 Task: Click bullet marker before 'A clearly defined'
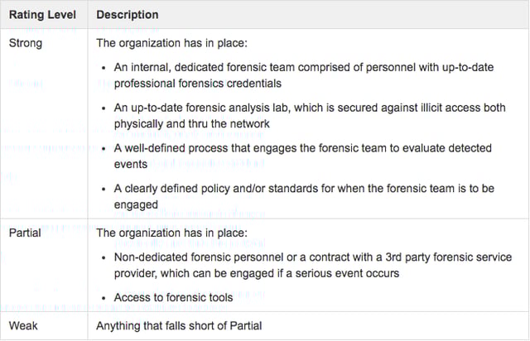104,187
